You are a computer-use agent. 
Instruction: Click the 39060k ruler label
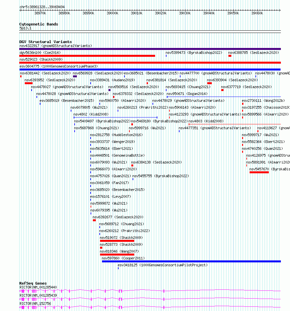[257, 13]
